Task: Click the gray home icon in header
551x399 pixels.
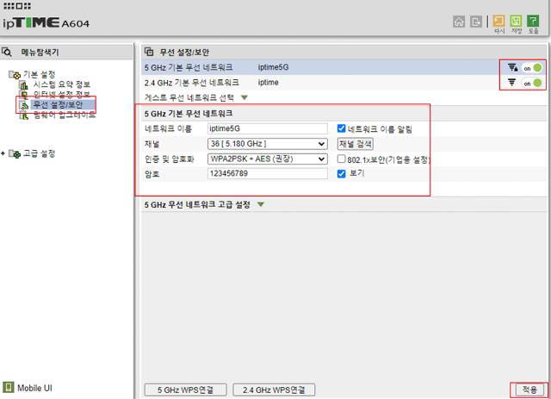Action: coord(459,22)
